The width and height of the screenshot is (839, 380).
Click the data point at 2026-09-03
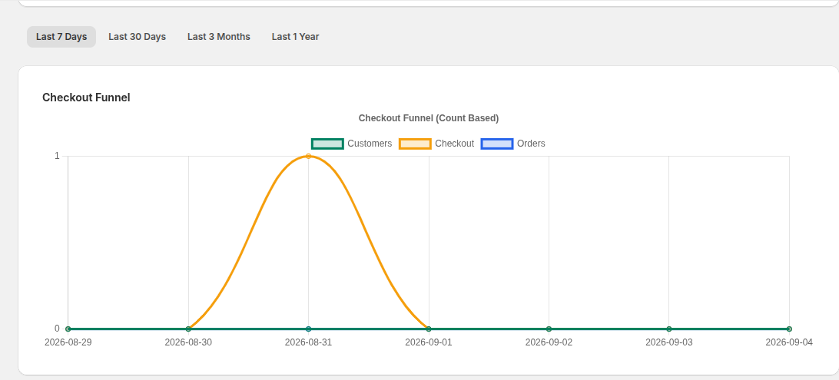tap(669, 329)
